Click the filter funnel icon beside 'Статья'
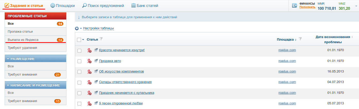The width and height of the screenshot is (359, 109). pyautogui.click(x=101, y=39)
